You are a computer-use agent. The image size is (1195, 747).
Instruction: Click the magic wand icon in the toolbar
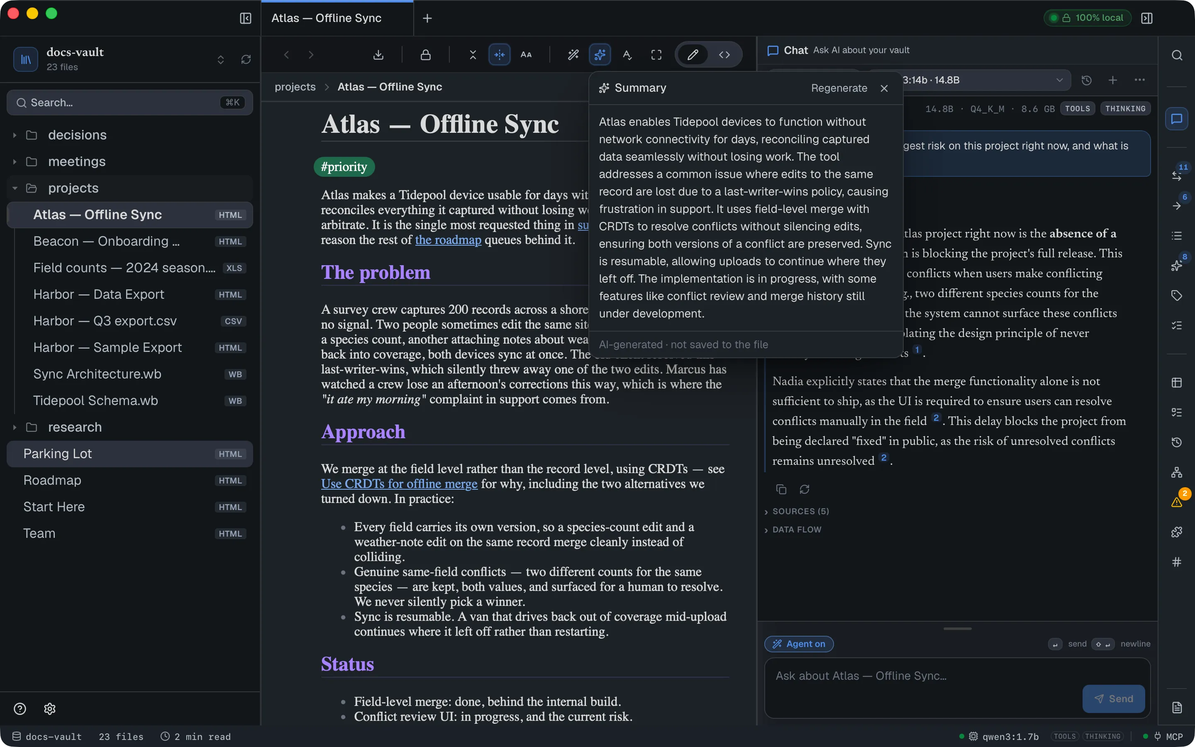pyautogui.click(x=573, y=55)
